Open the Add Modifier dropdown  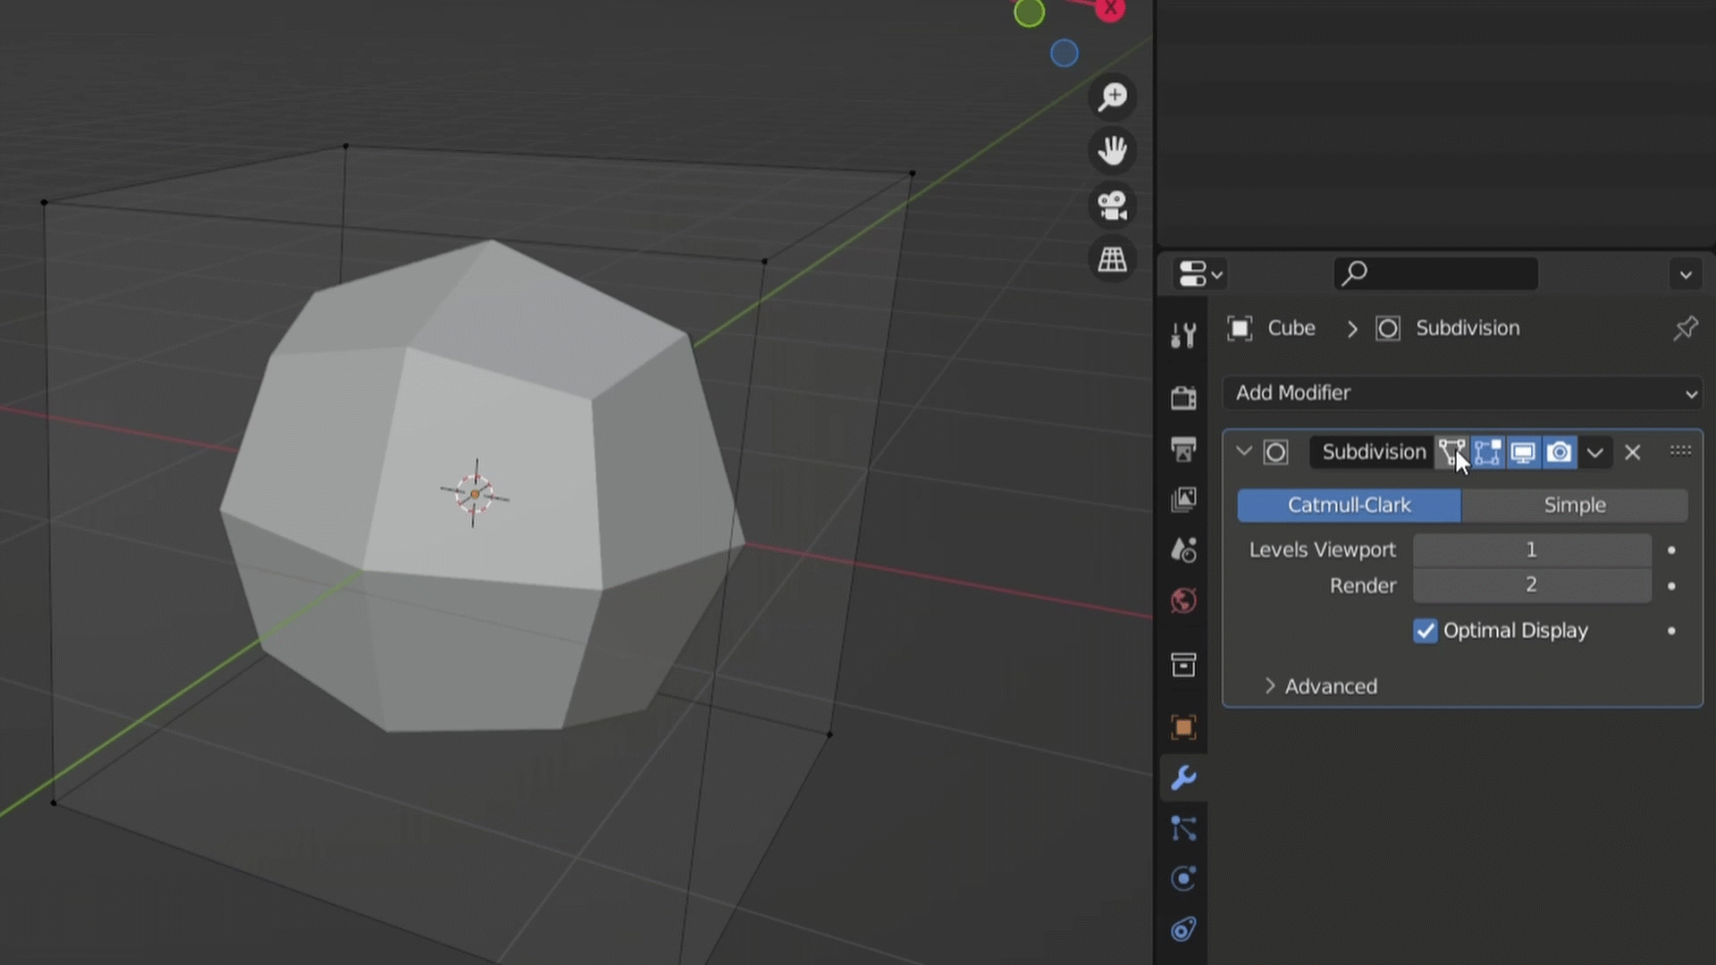1462,393
